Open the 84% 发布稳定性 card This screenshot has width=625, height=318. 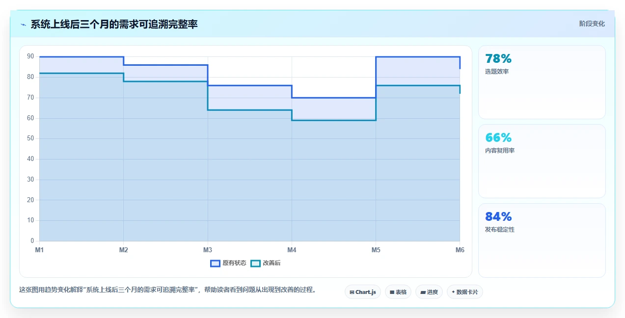pyautogui.click(x=542, y=240)
